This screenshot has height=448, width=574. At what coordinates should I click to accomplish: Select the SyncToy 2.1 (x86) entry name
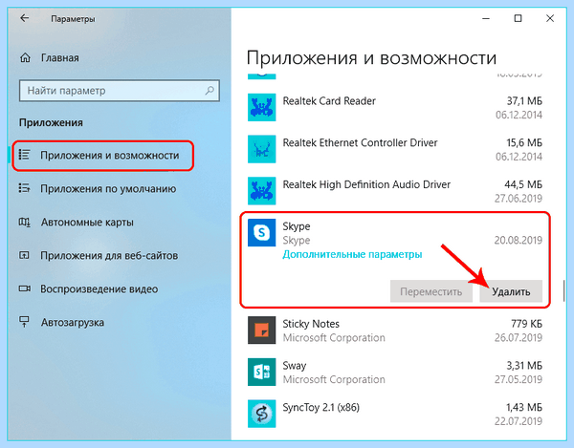321,407
